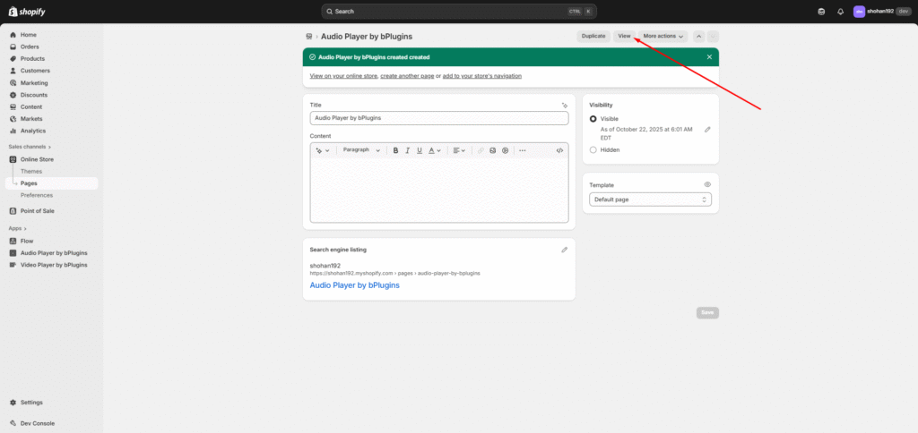Open the notifications bell
This screenshot has height=433, width=918.
pos(840,12)
